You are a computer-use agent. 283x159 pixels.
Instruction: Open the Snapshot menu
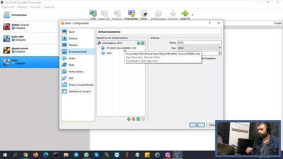(x=35, y=7)
